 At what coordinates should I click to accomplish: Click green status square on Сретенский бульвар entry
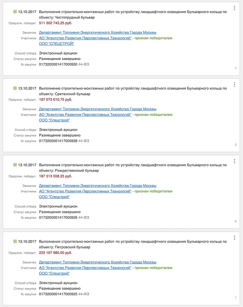[x=15, y=88]
